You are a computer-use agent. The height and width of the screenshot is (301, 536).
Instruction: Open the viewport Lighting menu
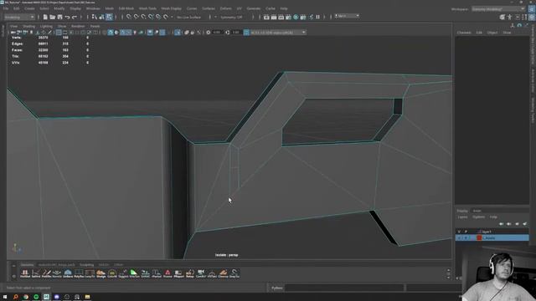pos(46,26)
